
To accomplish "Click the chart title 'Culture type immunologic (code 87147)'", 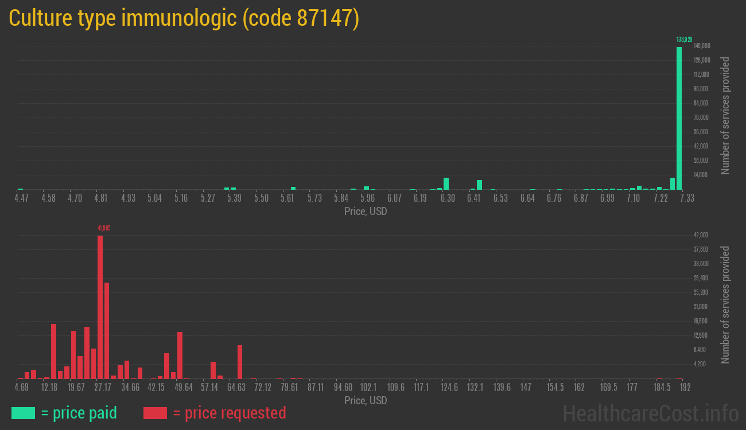I will pos(187,18).
